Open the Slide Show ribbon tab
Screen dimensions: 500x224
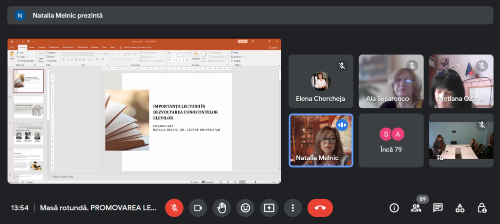point(82,47)
